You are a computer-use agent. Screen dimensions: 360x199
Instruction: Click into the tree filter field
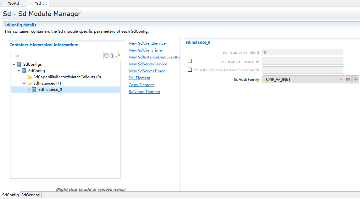coord(57,56)
